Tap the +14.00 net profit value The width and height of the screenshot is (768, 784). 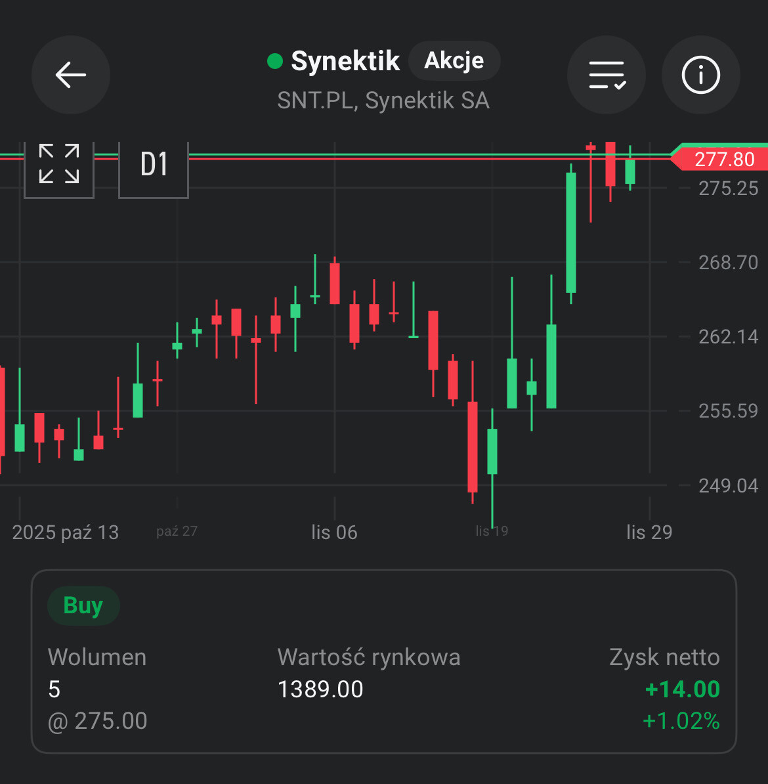682,689
